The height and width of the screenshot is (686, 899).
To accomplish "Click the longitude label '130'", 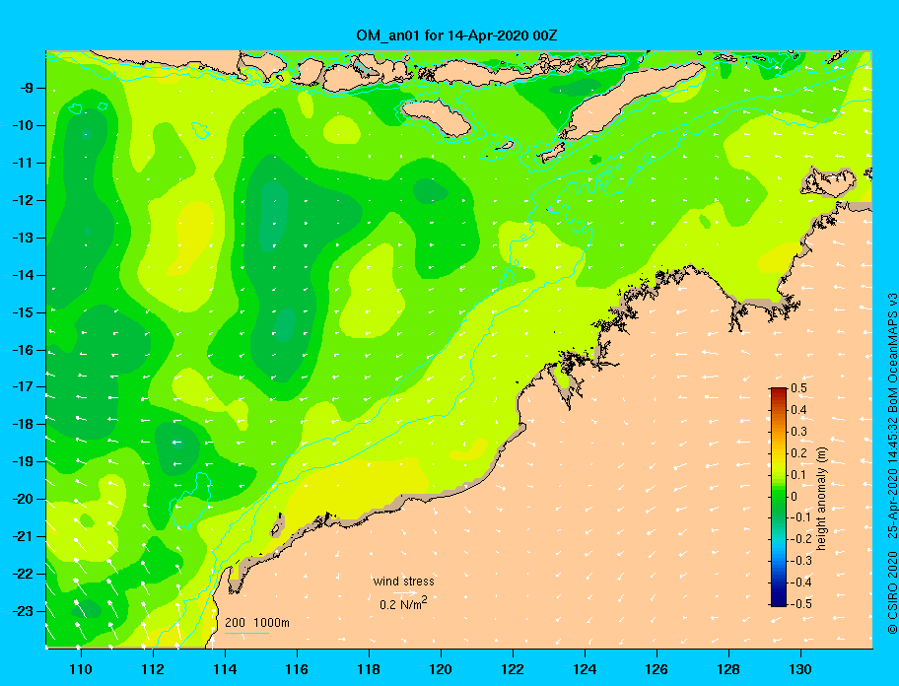I will pos(800,669).
